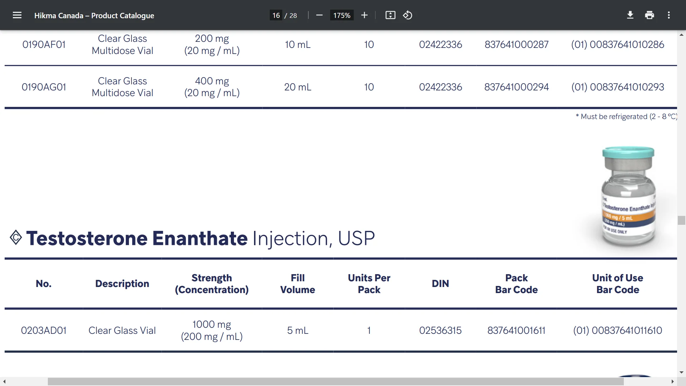Select DIN number 02536315 field
The width and height of the screenshot is (686, 386).
(x=440, y=330)
